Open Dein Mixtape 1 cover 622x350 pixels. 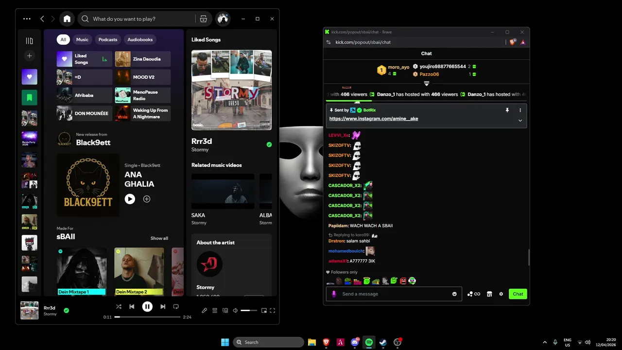pos(82,271)
